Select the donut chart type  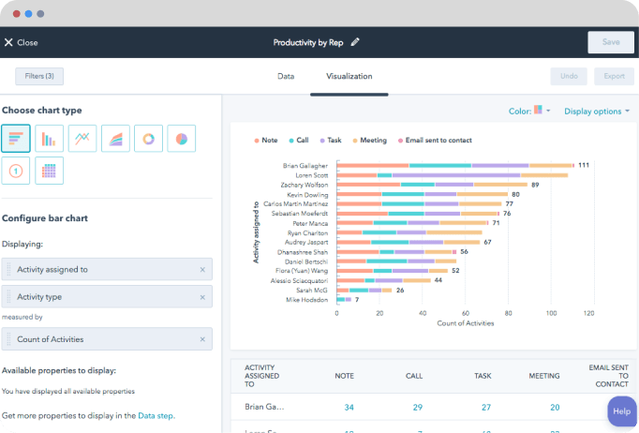pos(148,138)
